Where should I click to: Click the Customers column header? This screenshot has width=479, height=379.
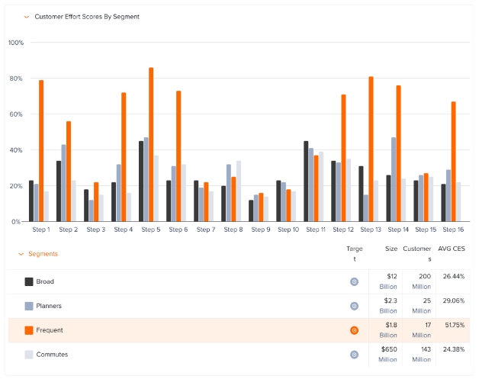[x=417, y=254]
